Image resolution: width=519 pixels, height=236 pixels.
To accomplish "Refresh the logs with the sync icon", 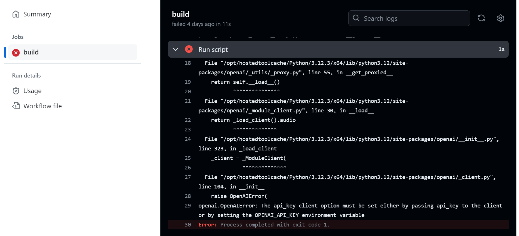I will (x=481, y=18).
